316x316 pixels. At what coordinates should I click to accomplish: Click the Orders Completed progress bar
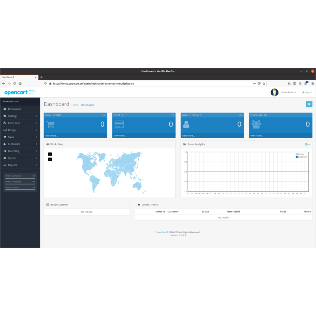pos(20,178)
